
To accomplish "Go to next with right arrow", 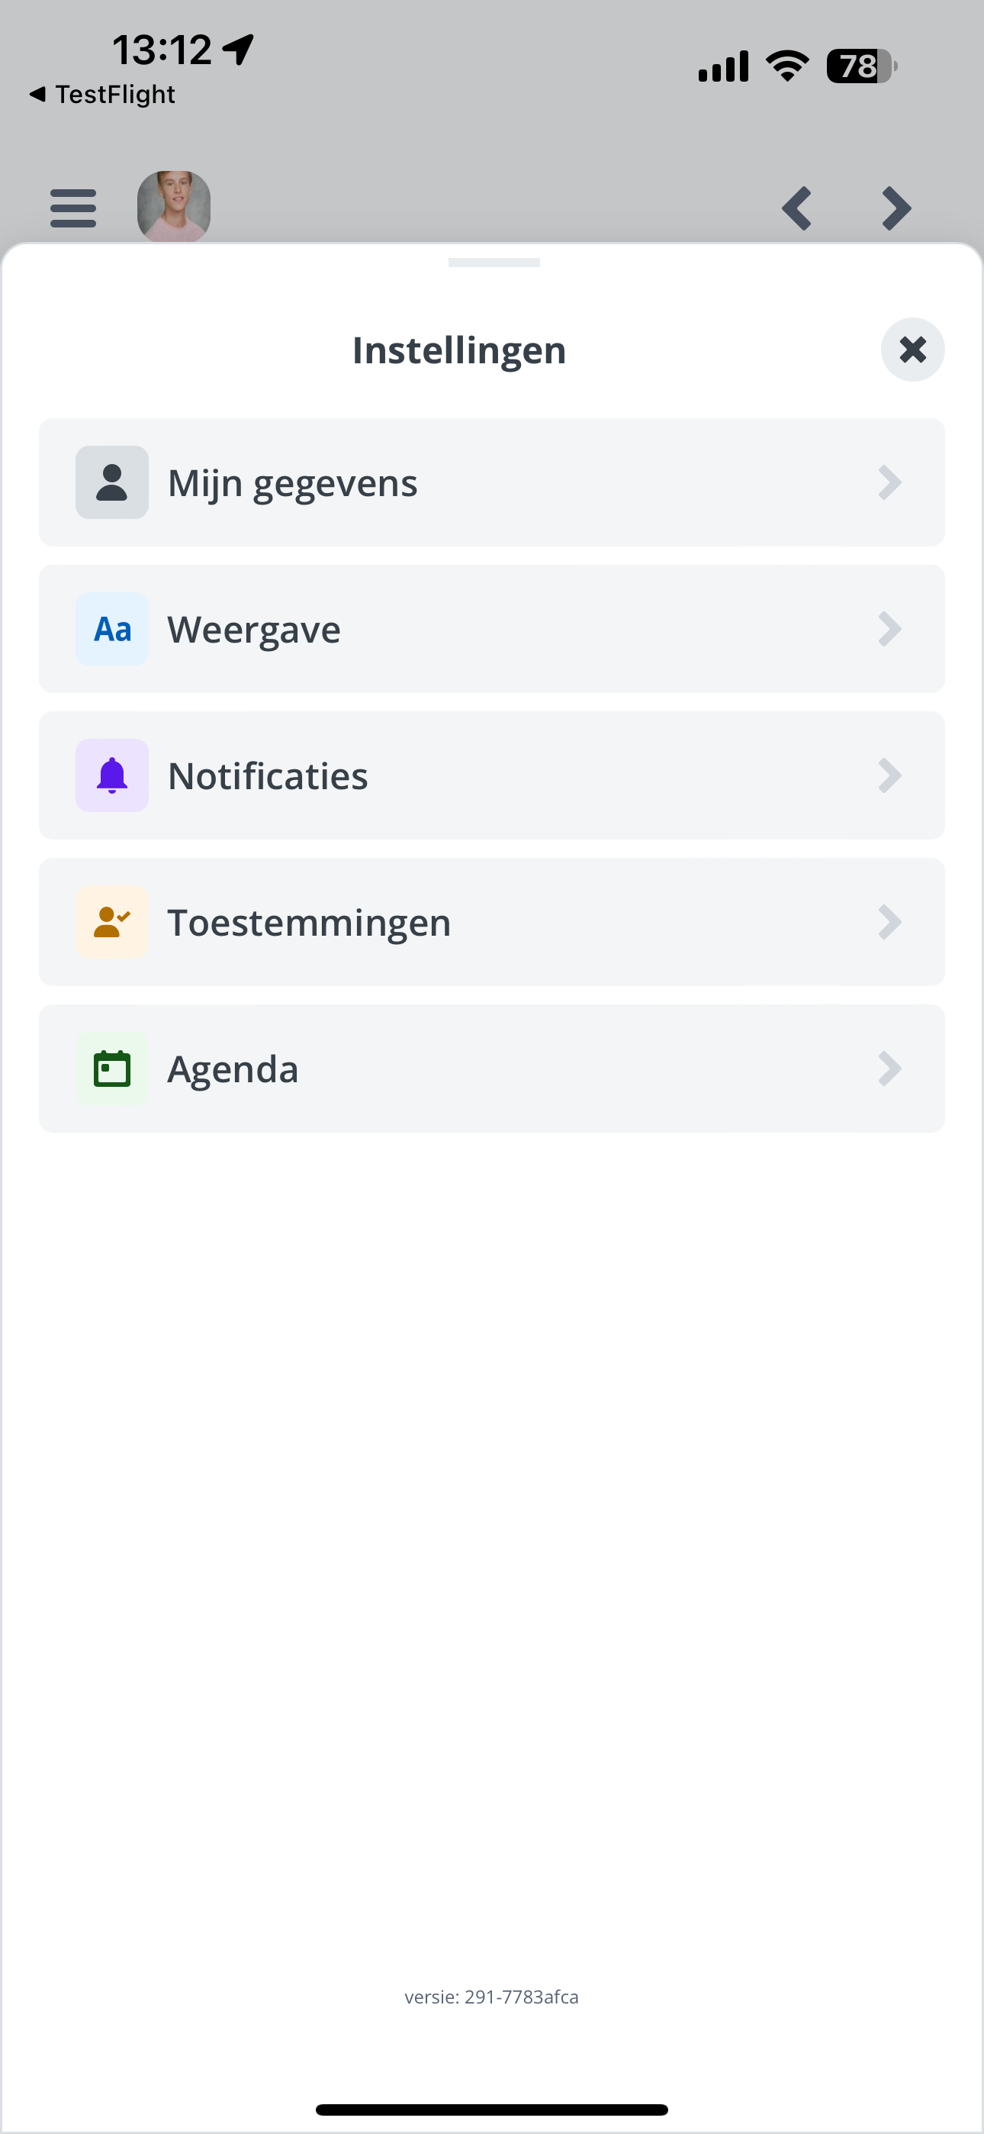I will click(896, 208).
